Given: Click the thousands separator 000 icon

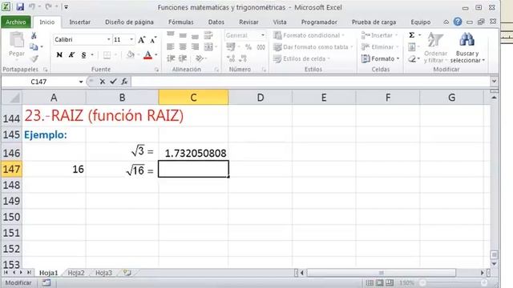Looking at the screenshot, I should (x=261, y=47).
